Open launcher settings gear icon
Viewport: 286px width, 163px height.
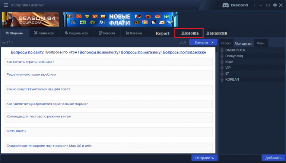[275, 5]
